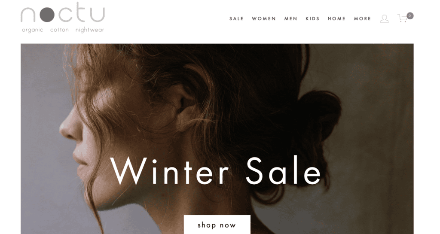Screen dimensions: 440x234
Task: Open the WOMEN menu item
Action: click(264, 18)
